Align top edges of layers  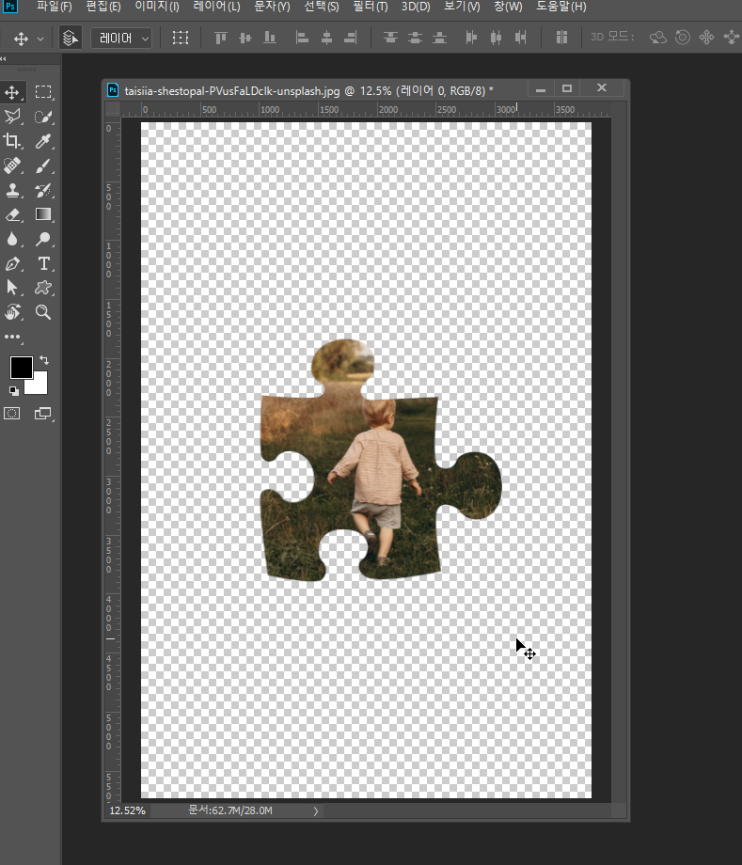pyautogui.click(x=221, y=38)
